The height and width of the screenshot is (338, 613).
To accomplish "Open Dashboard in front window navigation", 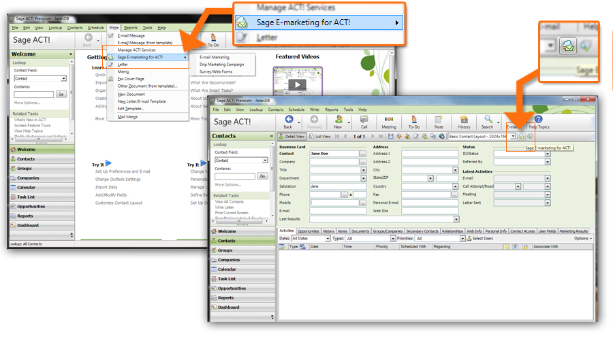I will click(242, 307).
